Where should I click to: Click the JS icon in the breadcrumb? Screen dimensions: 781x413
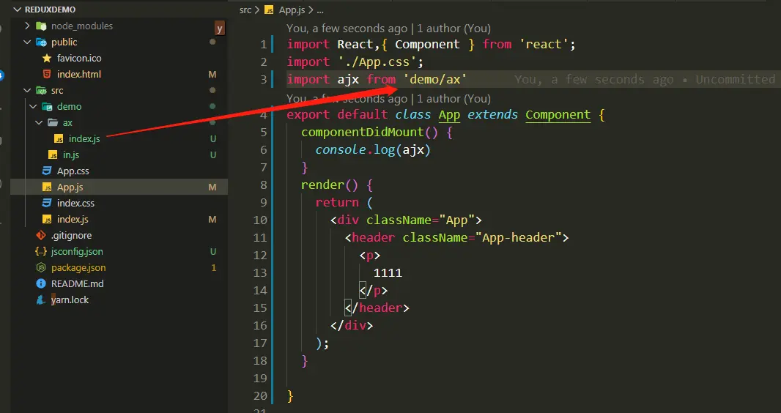pyautogui.click(x=269, y=10)
